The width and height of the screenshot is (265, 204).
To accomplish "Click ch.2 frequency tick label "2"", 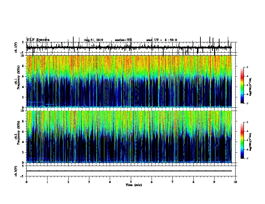I will pyautogui.click(x=23, y=152).
